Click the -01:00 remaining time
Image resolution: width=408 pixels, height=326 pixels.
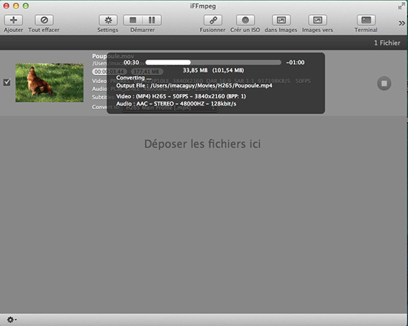pyautogui.click(x=295, y=62)
